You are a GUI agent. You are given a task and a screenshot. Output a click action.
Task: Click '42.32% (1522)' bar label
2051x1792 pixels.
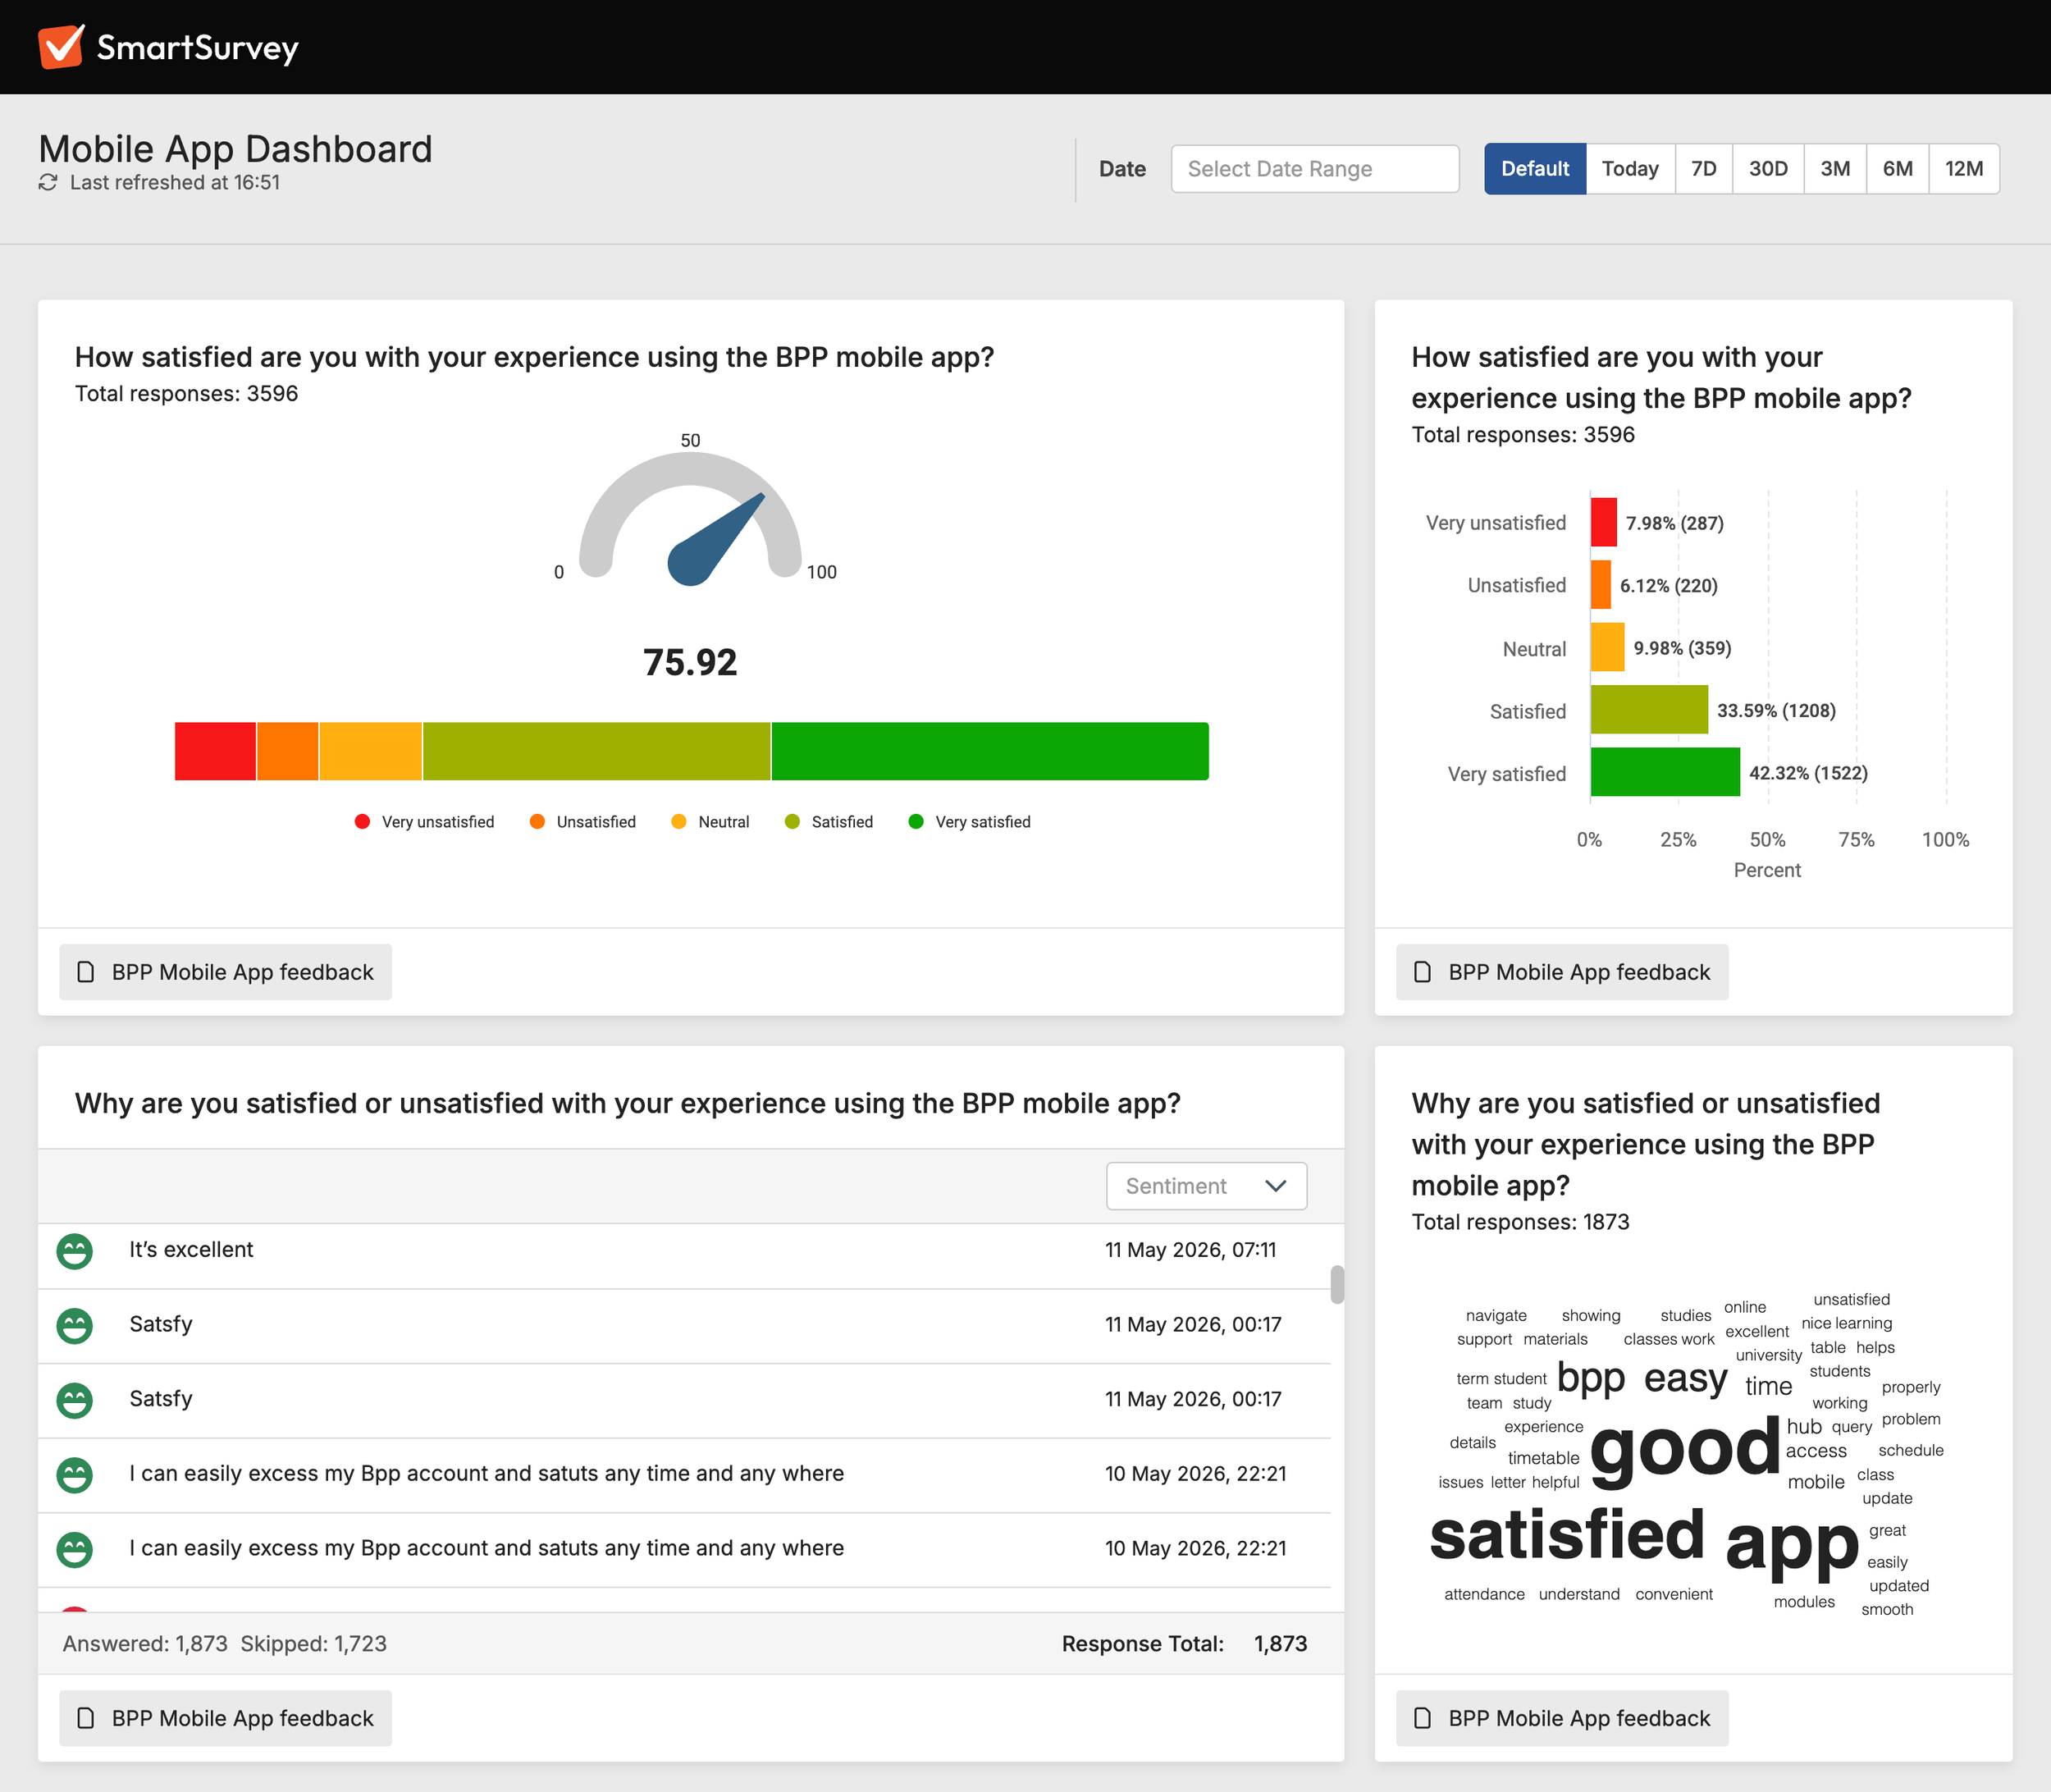pyautogui.click(x=1808, y=773)
